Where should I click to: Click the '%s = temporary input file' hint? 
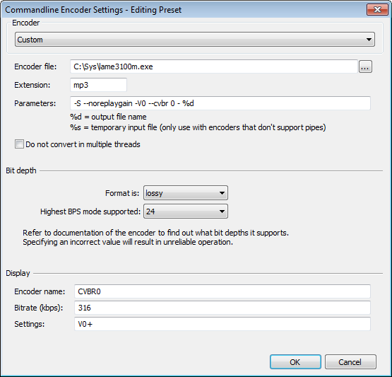198,127
